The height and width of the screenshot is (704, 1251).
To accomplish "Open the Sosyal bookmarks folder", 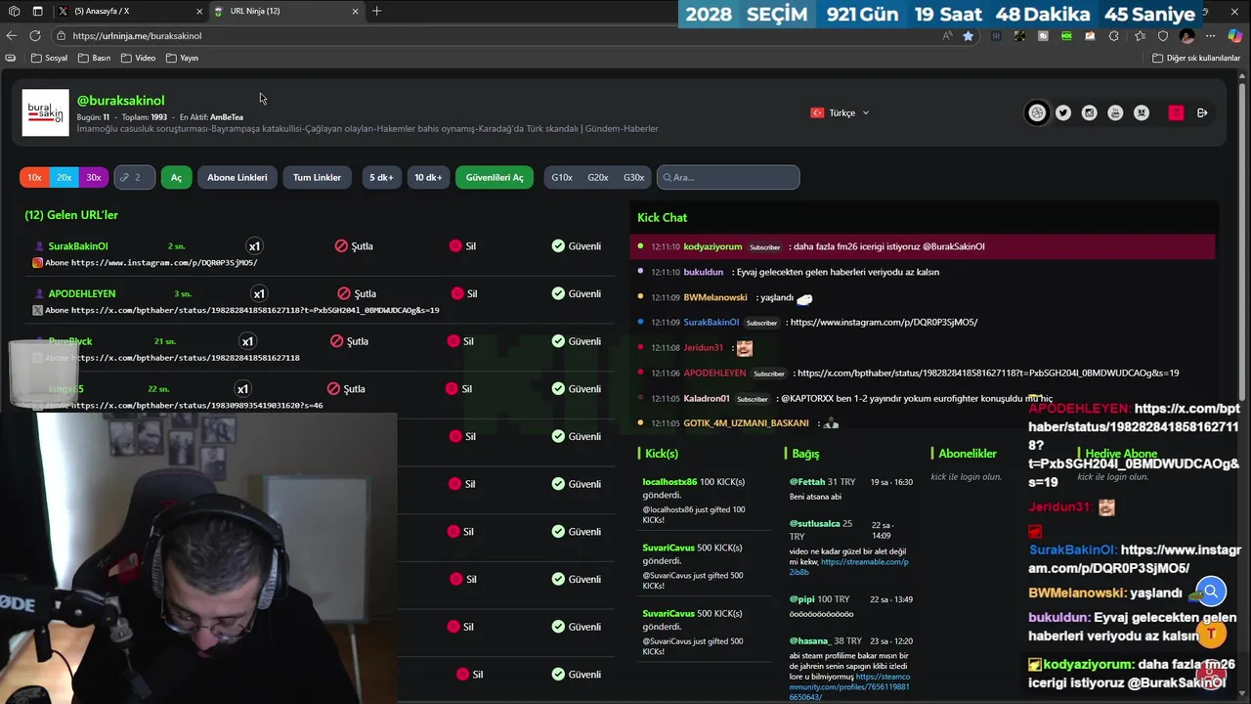I will click(50, 58).
